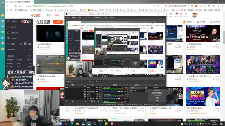225x126 pixels.
Task: Open settings gear for first mixer channel
Action: 125,92
